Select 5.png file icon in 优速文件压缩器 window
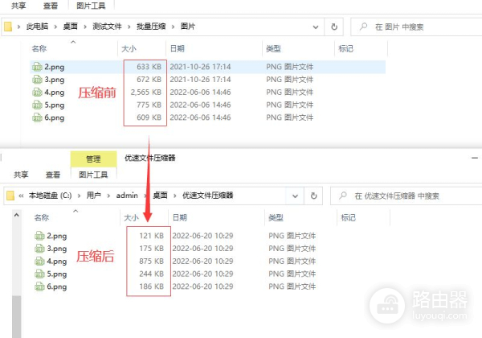The height and width of the screenshot is (338, 482). click(x=39, y=274)
